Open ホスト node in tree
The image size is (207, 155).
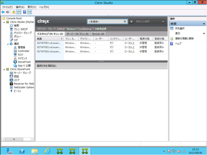click(20, 55)
